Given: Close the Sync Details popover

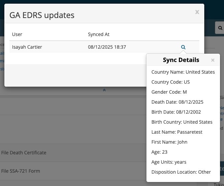Looking at the screenshot, I should pos(213,60).
